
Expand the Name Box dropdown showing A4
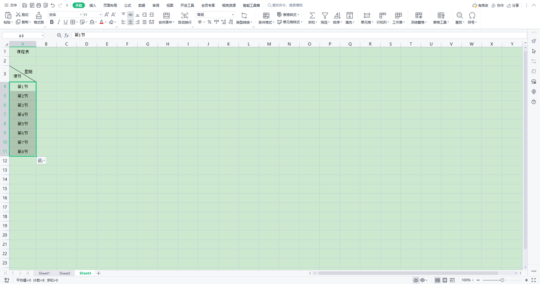pyautogui.click(x=43, y=35)
